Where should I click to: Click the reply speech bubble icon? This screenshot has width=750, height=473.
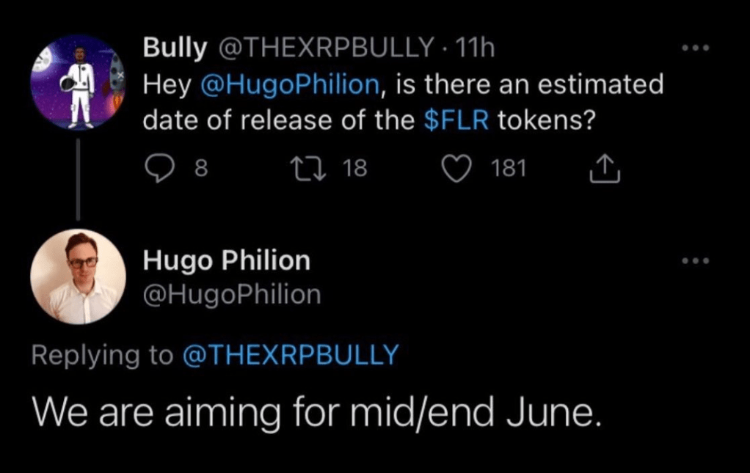[x=158, y=169]
